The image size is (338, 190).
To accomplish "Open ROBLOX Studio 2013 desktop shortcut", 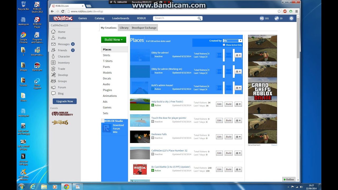I will tap(37, 7).
